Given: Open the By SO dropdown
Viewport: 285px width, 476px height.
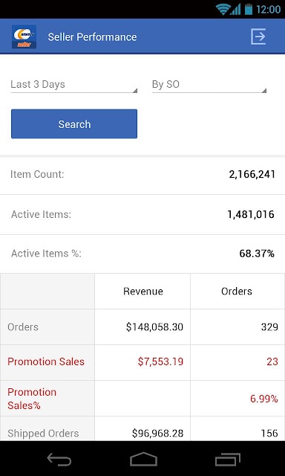Looking at the screenshot, I should [209, 85].
